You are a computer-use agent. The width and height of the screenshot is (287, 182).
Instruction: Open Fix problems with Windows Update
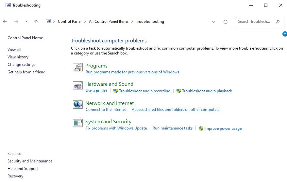[116, 128]
